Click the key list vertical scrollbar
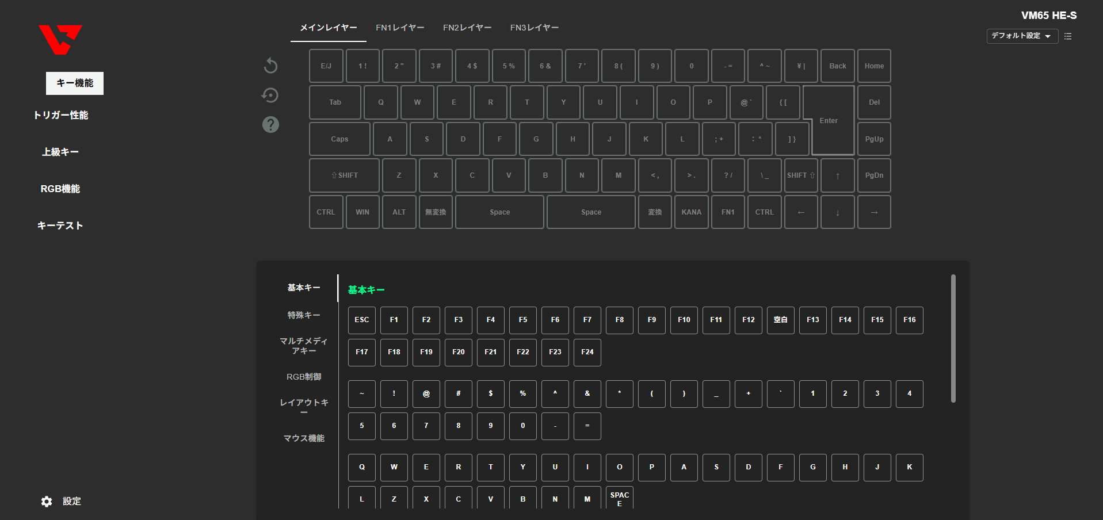 (x=953, y=338)
